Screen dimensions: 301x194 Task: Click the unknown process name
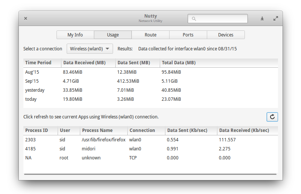click(91, 158)
